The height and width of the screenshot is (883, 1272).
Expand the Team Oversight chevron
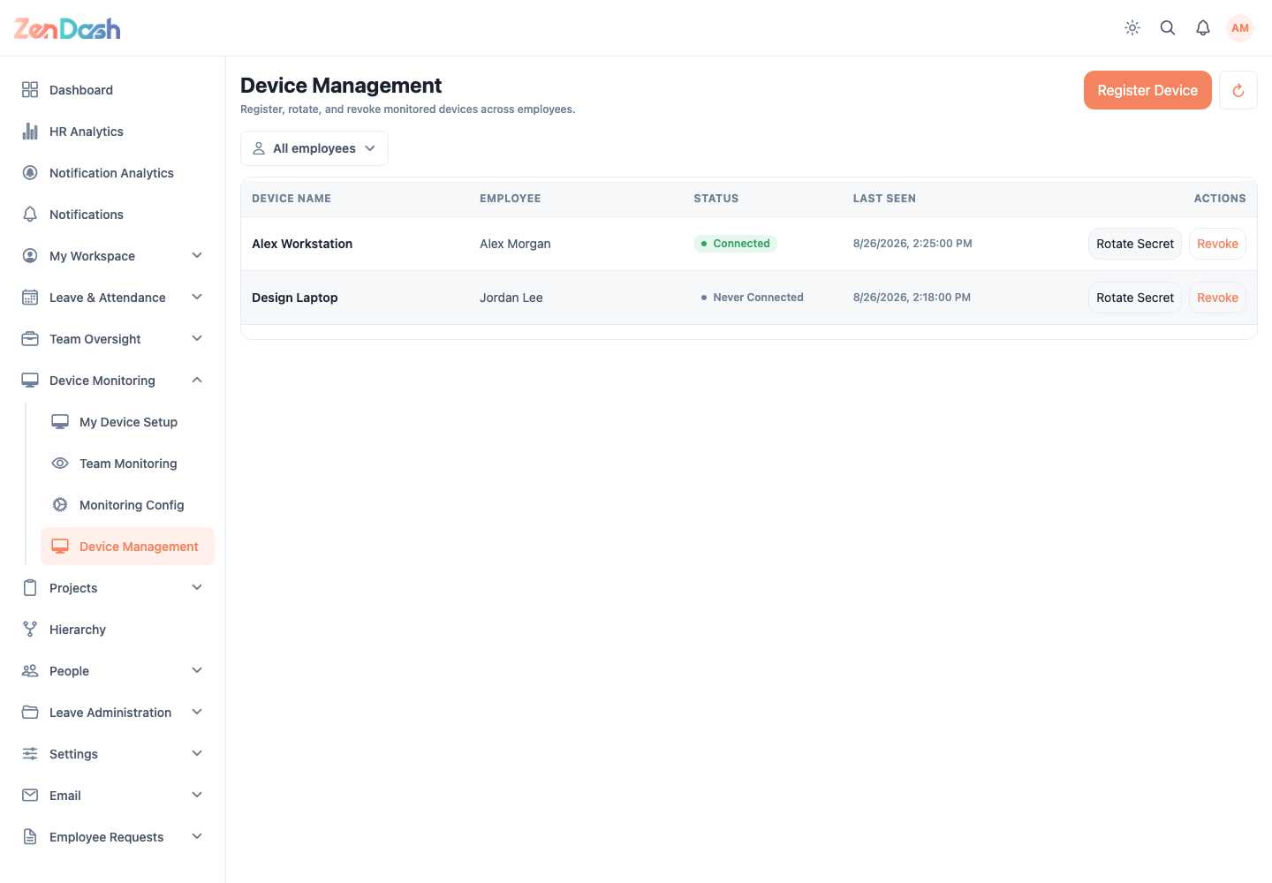click(x=197, y=338)
